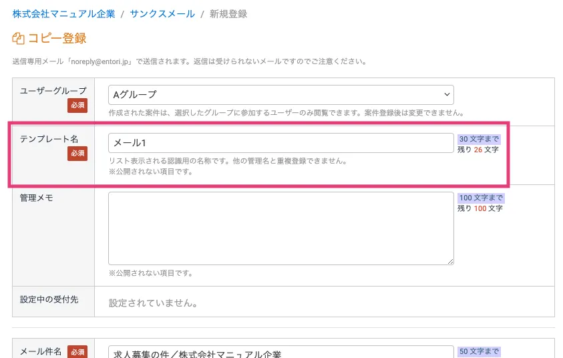Click the 必須 badge next to メール件名
The width and height of the screenshot is (563, 358).
(77, 352)
